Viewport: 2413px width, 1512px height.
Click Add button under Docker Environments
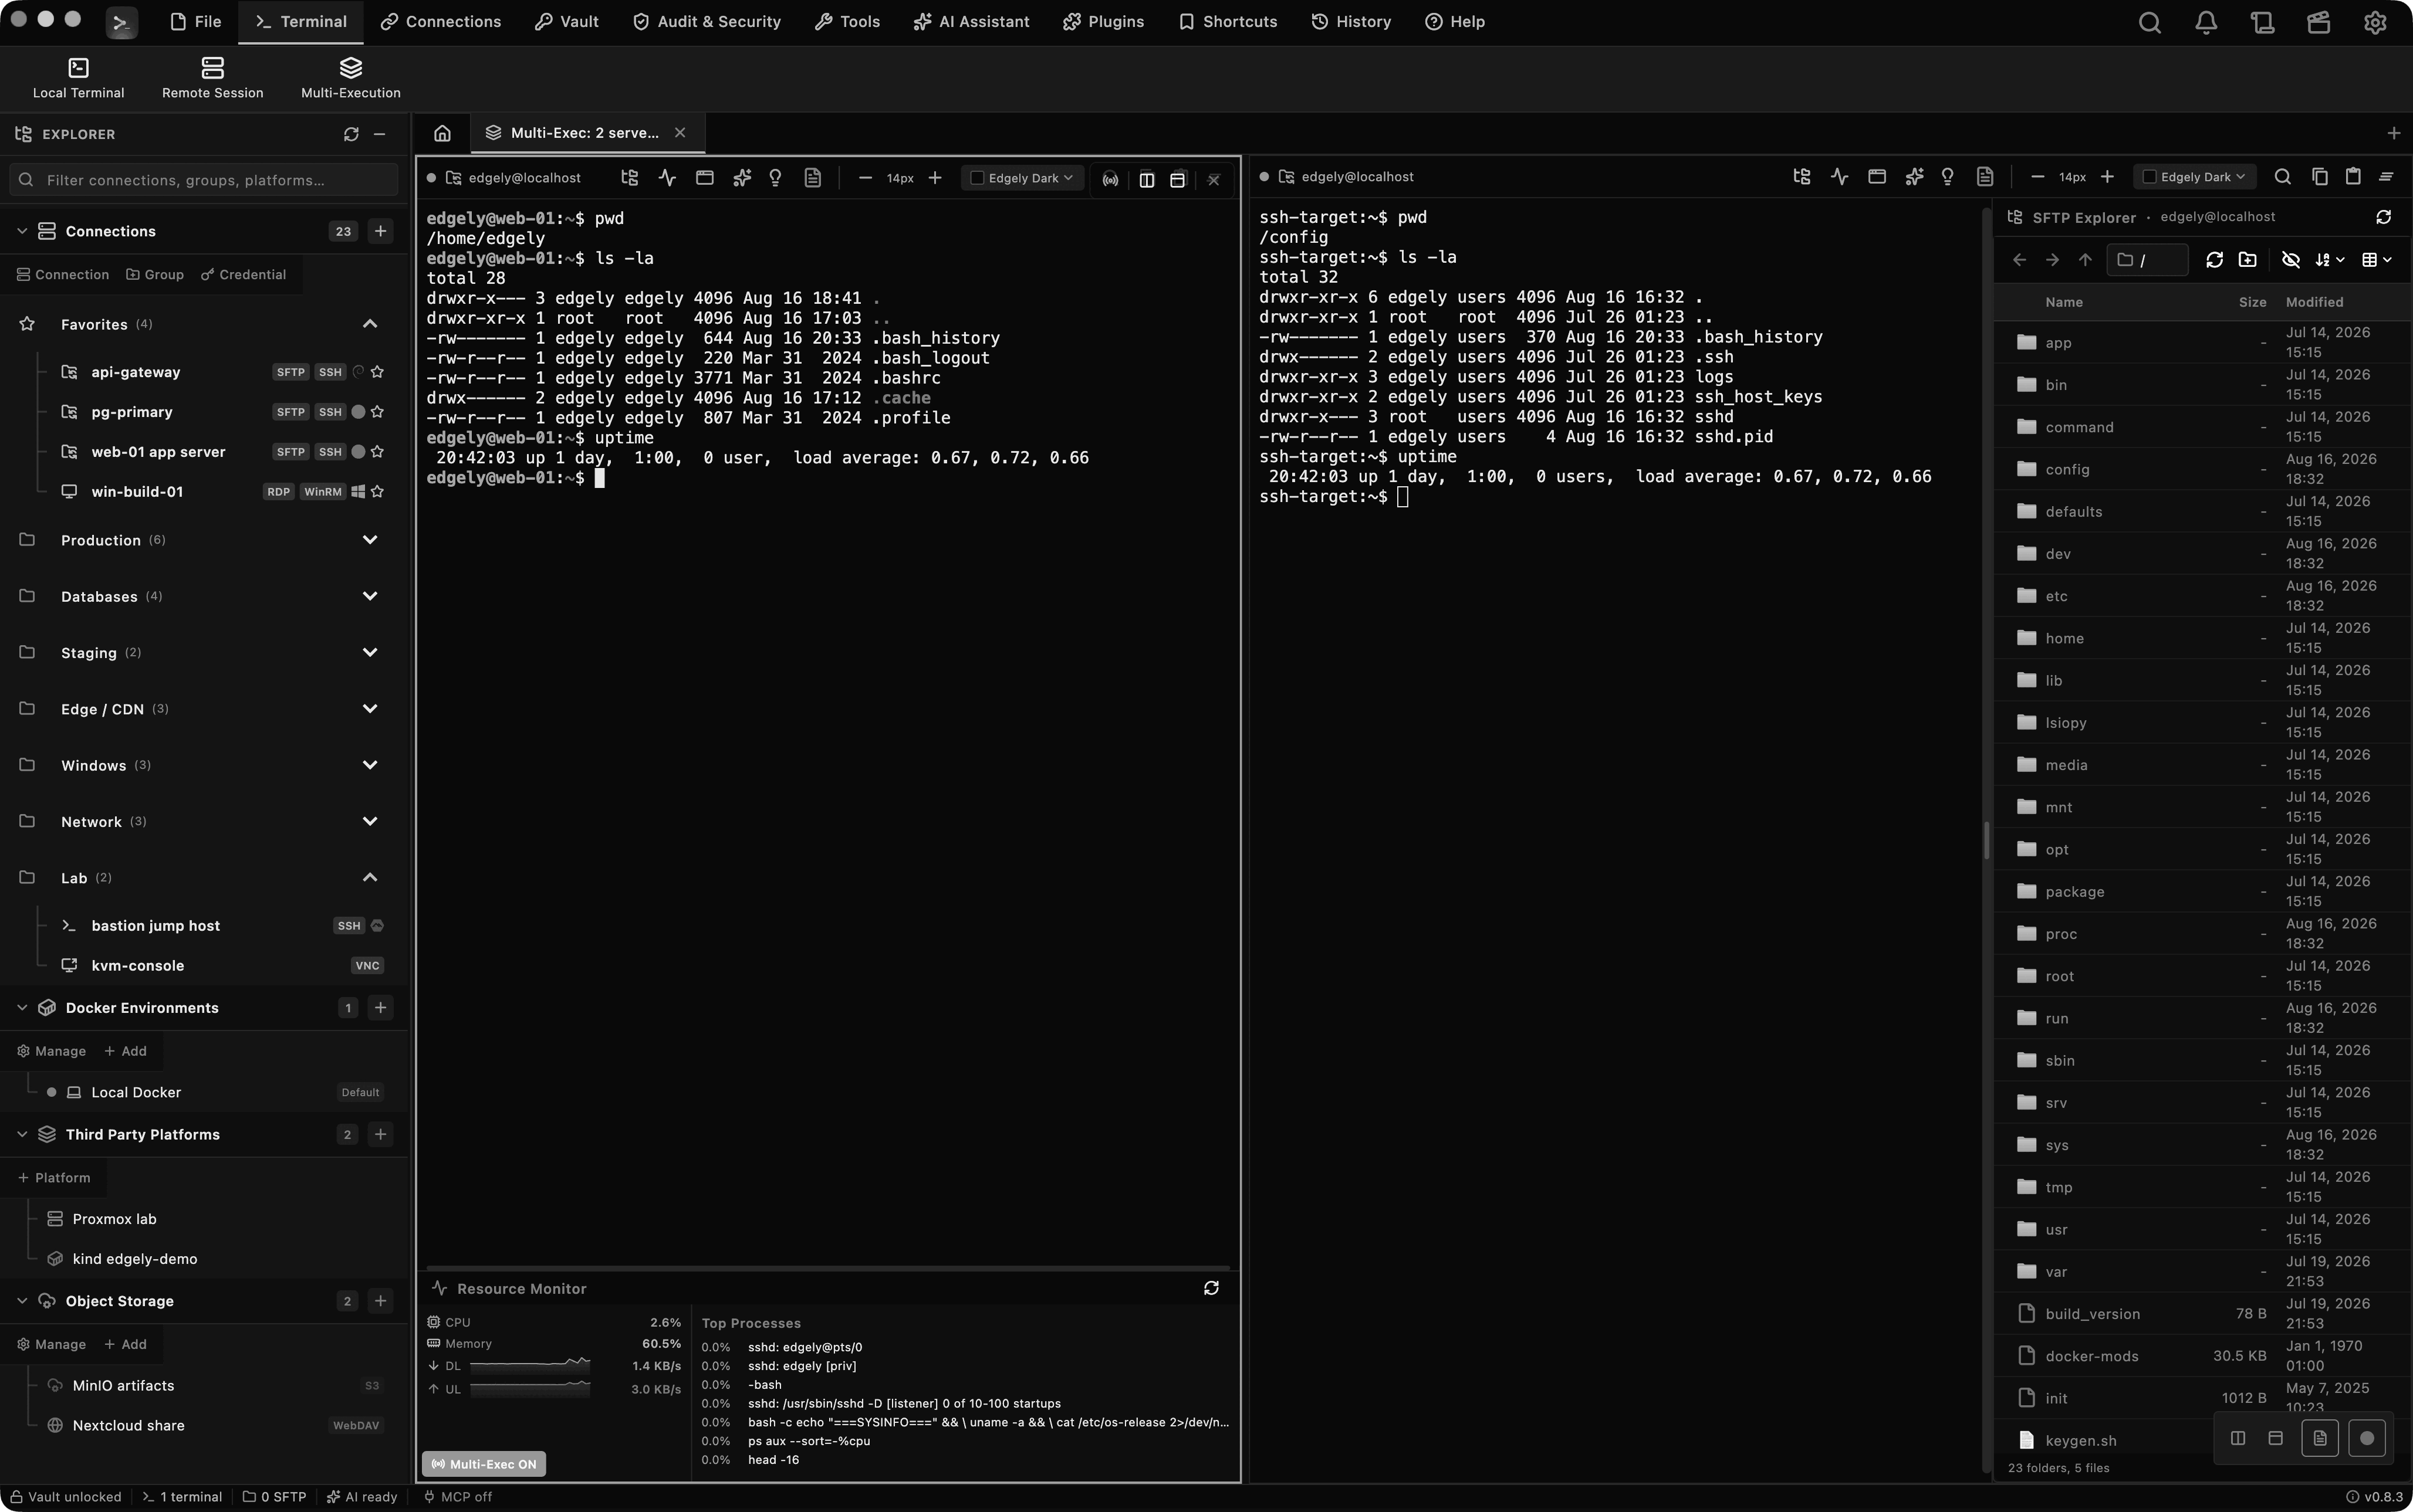(x=126, y=1051)
